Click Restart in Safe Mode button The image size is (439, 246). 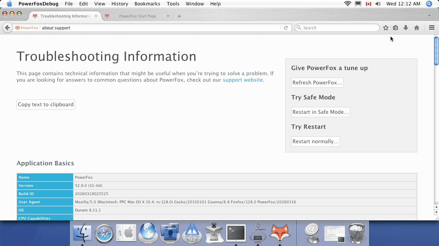320,112
